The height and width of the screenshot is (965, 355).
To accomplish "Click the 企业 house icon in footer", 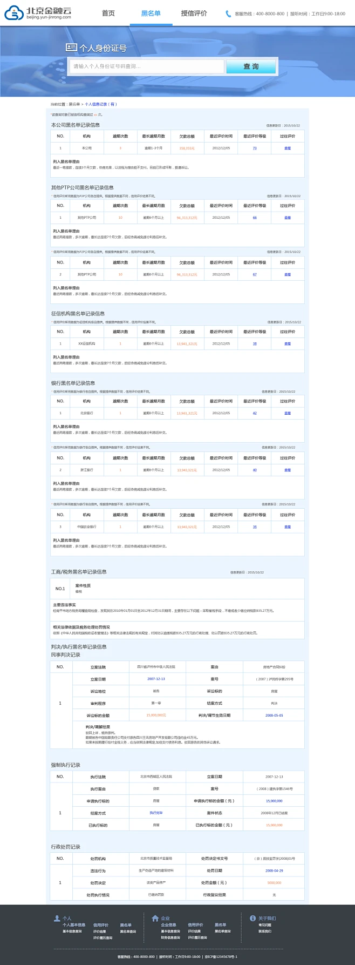I will point(155,918).
